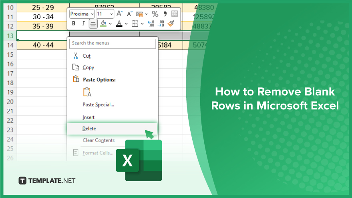The height and width of the screenshot is (198, 352).
Task: Click cell containing 40 - 44
Action: click(x=43, y=45)
